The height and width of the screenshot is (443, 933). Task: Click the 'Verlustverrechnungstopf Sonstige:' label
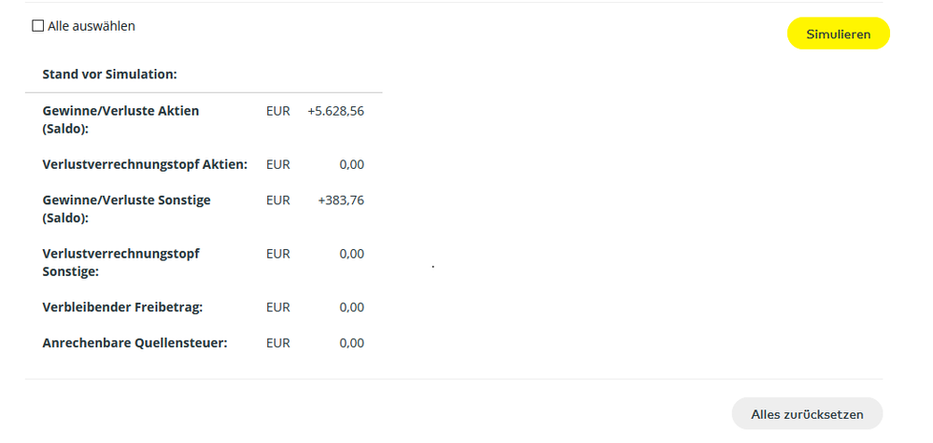pyautogui.click(x=120, y=262)
